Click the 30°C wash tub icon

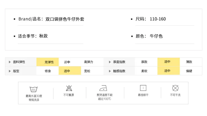pos(33,89)
